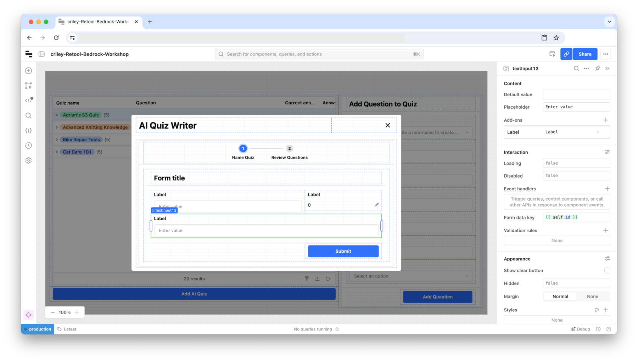Open the Debug console
Screen dimensions: 638x362
[581, 329]
